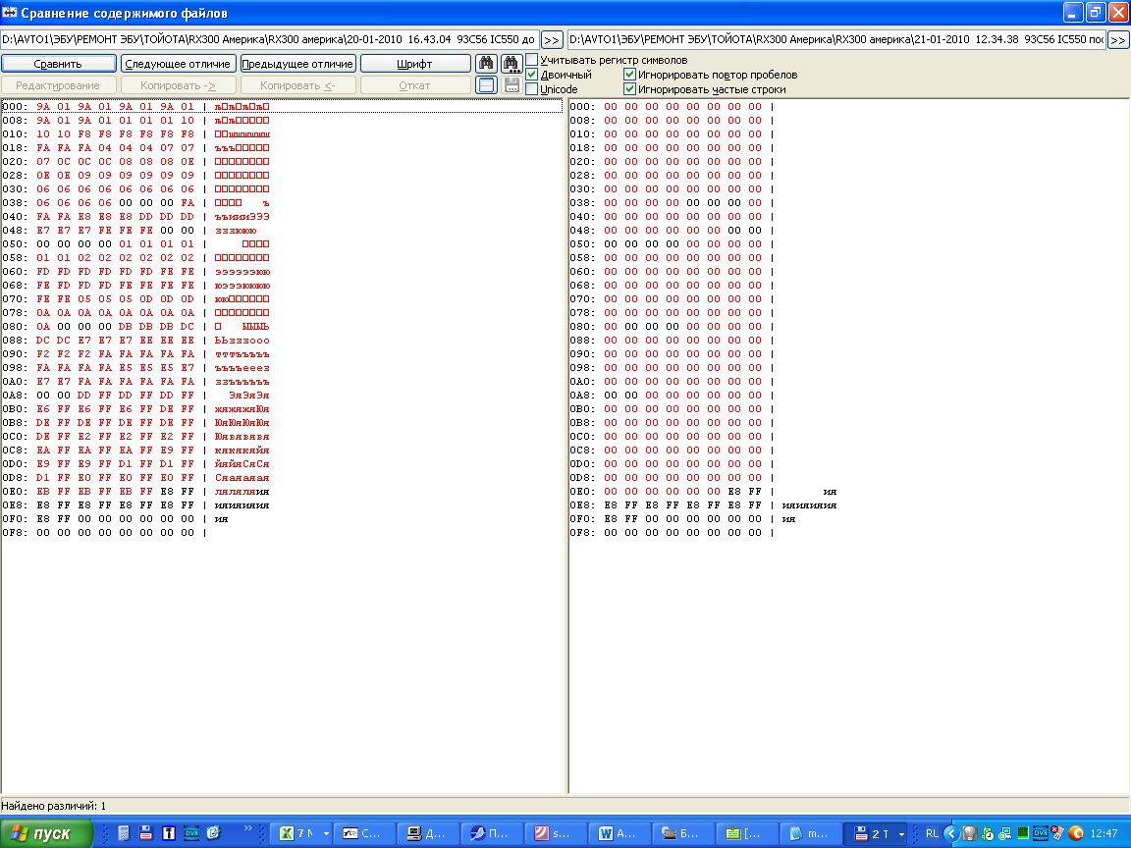This screenshot has height=848, width=1131.
Task: Open the right file browse '>>' button
Action: click(x=1118, y=40)
